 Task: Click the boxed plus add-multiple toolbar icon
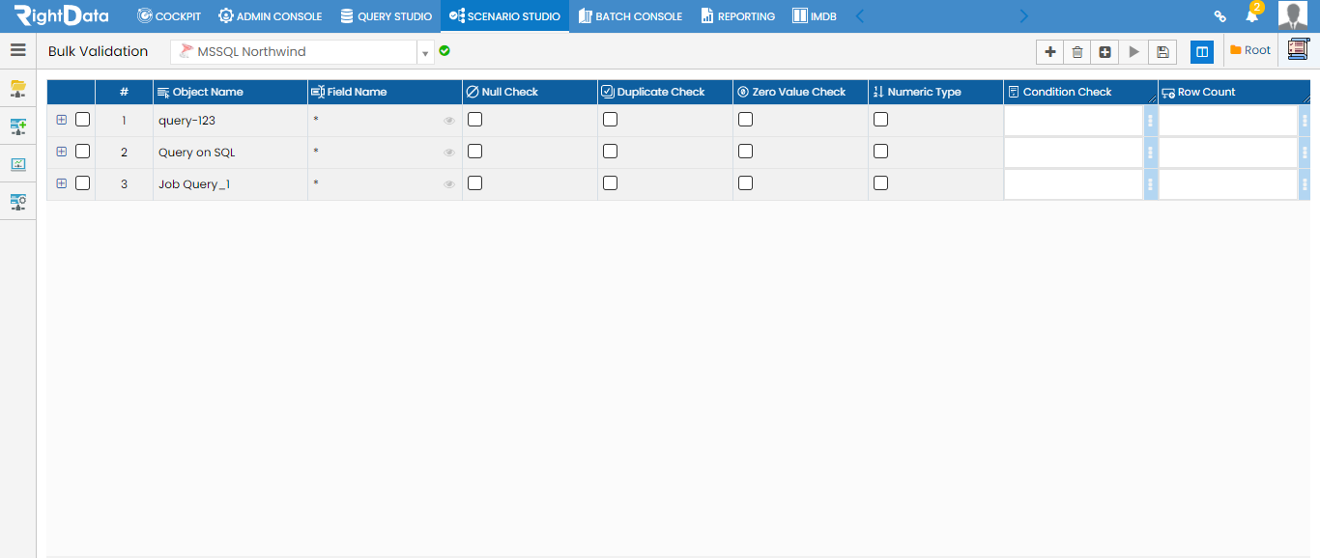point(1105,52)
